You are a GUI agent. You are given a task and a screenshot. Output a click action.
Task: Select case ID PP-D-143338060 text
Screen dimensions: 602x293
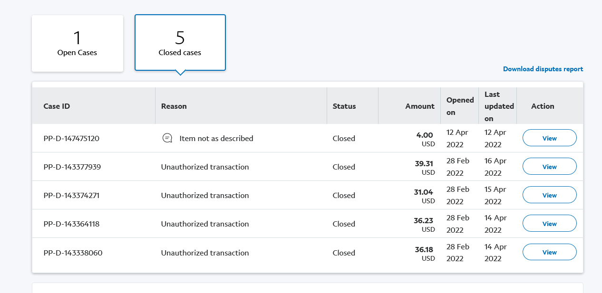tap(73, 253)
